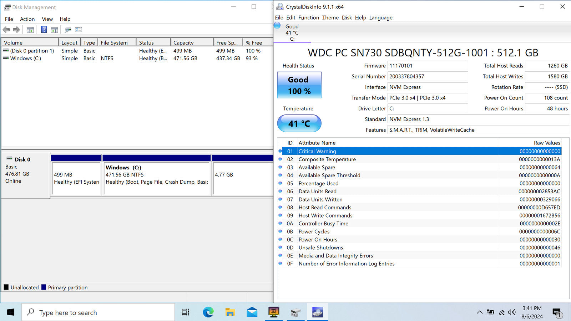Click the checklist Settings icon in Disk Management toolbar
Screen dimensions: 571x321
tap(79, 30)
